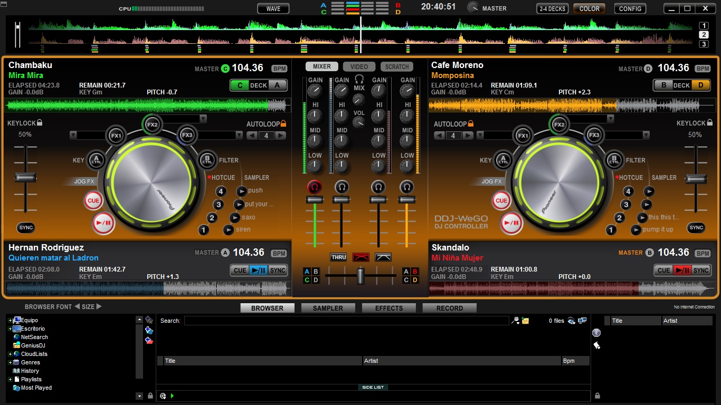This screenshot has height=405, width=721.
Task: Switch to the SAMPLER tab
Action: [328, 308]
